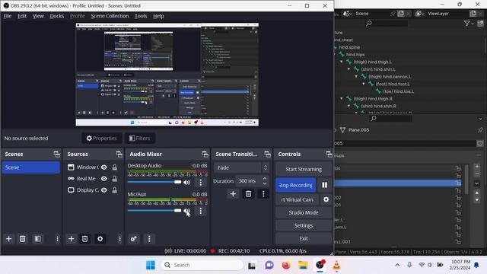Image resolution: width=487 pixels, height=274 pixels.
Task: Open Sources panel more options
Action: [119, 238]
